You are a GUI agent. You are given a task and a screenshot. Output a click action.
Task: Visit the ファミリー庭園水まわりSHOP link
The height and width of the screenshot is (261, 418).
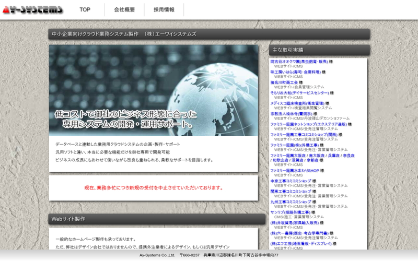tap(294, 171)
